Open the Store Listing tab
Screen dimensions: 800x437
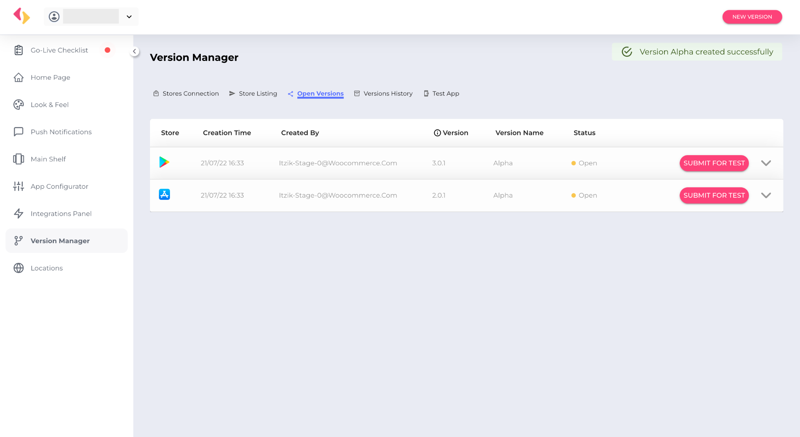[x=257, y=93]
